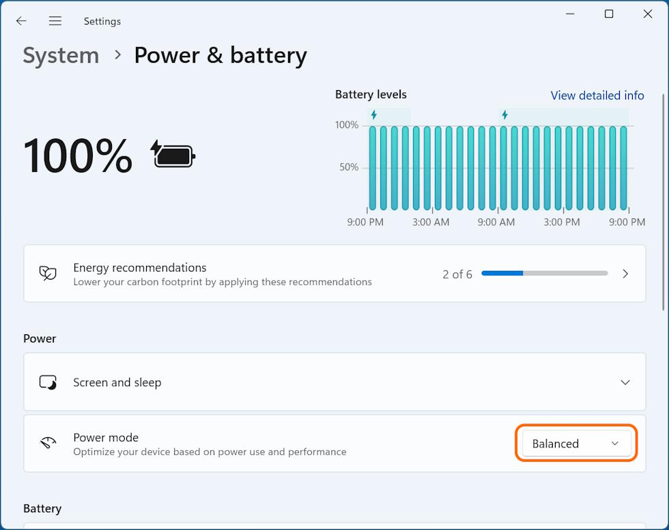Click the back arrow in Settings

click(x=21, y=21)
